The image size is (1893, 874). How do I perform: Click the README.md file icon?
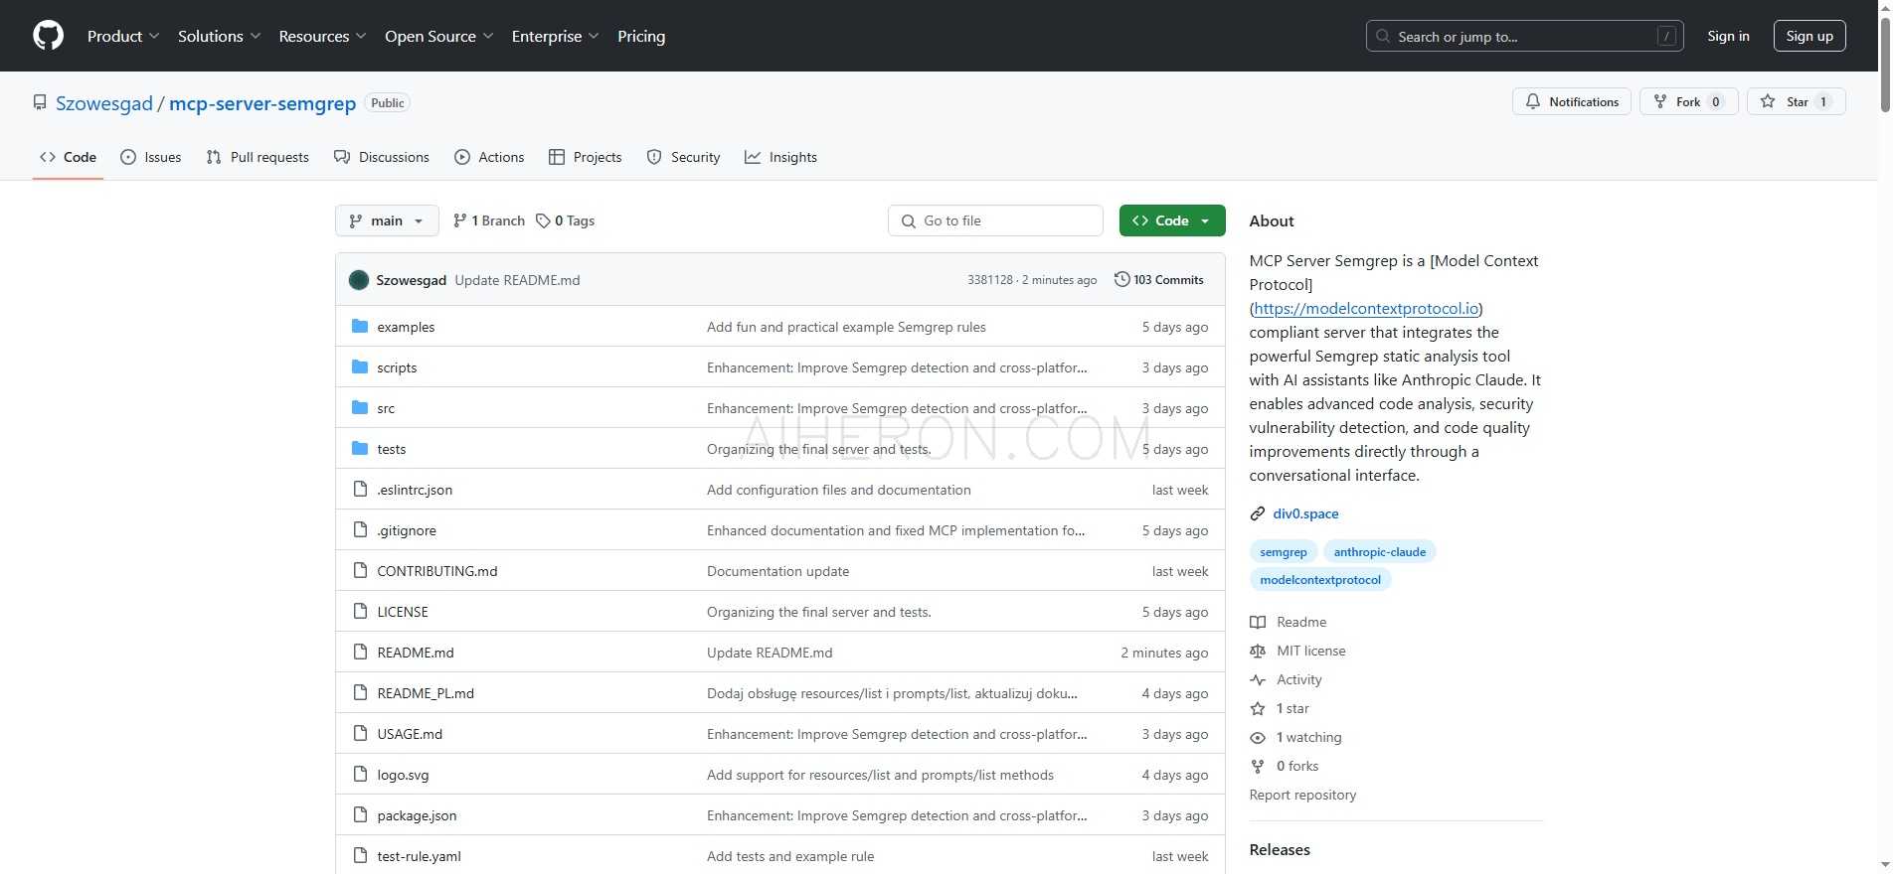pos(360,652)
